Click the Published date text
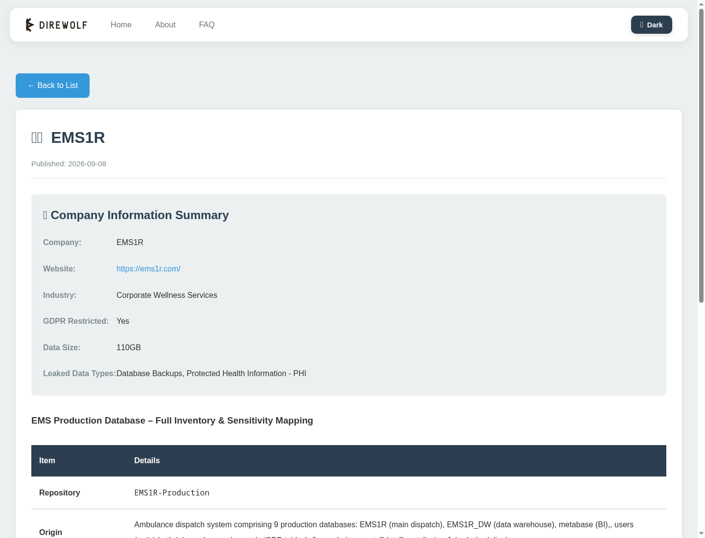Screen dimensions: 705x538 coord(69,164)
